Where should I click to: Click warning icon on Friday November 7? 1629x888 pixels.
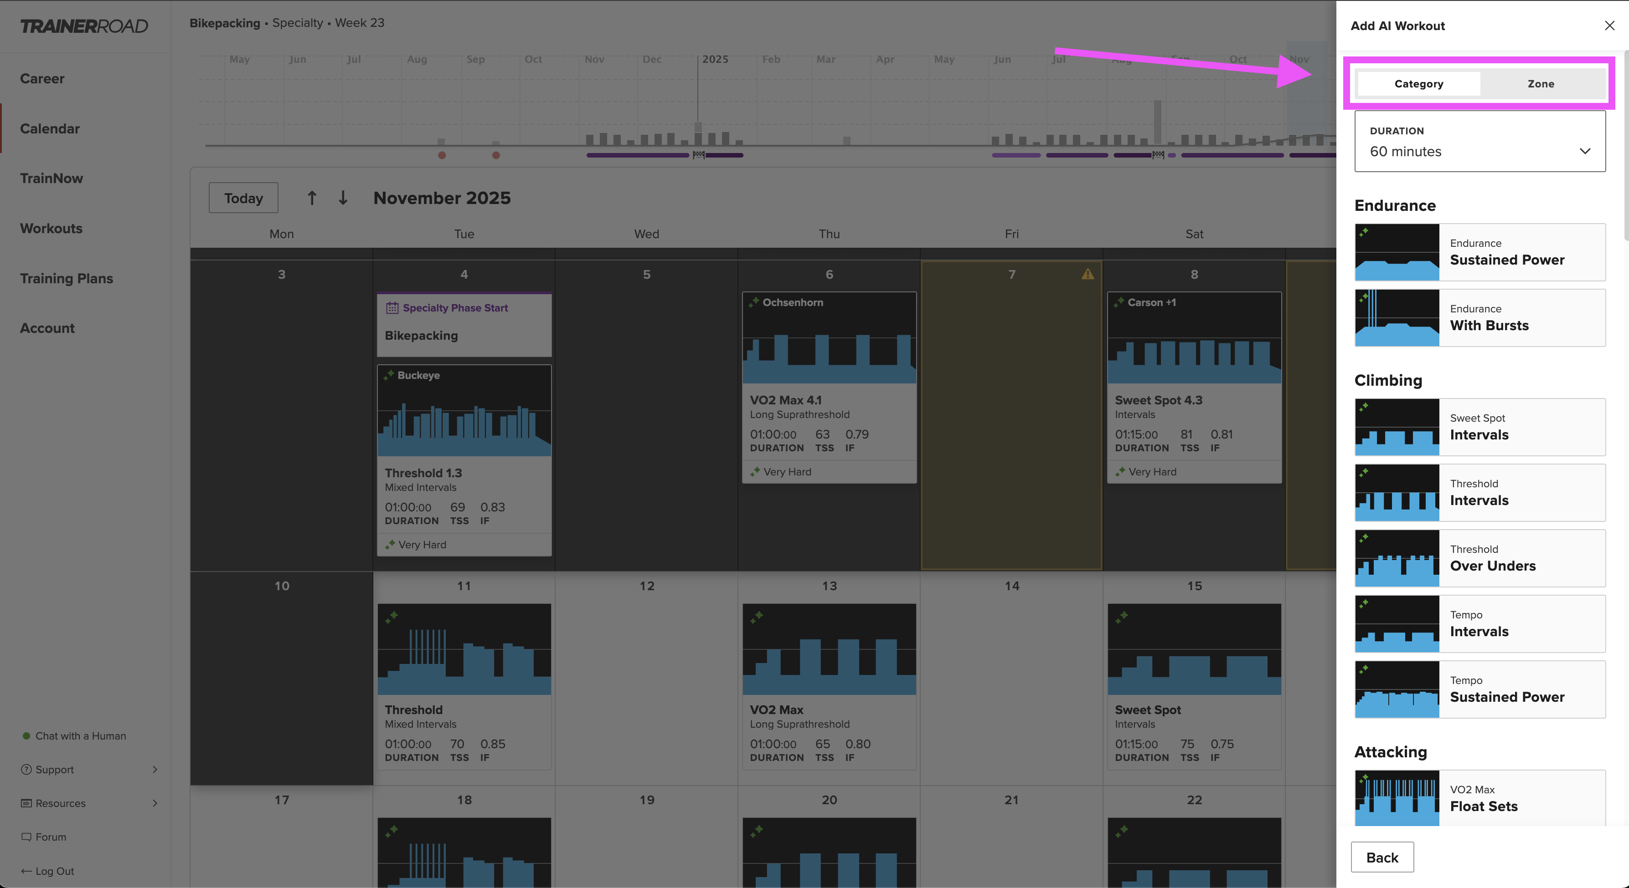pyautogui.click(x=1087, y=274)
